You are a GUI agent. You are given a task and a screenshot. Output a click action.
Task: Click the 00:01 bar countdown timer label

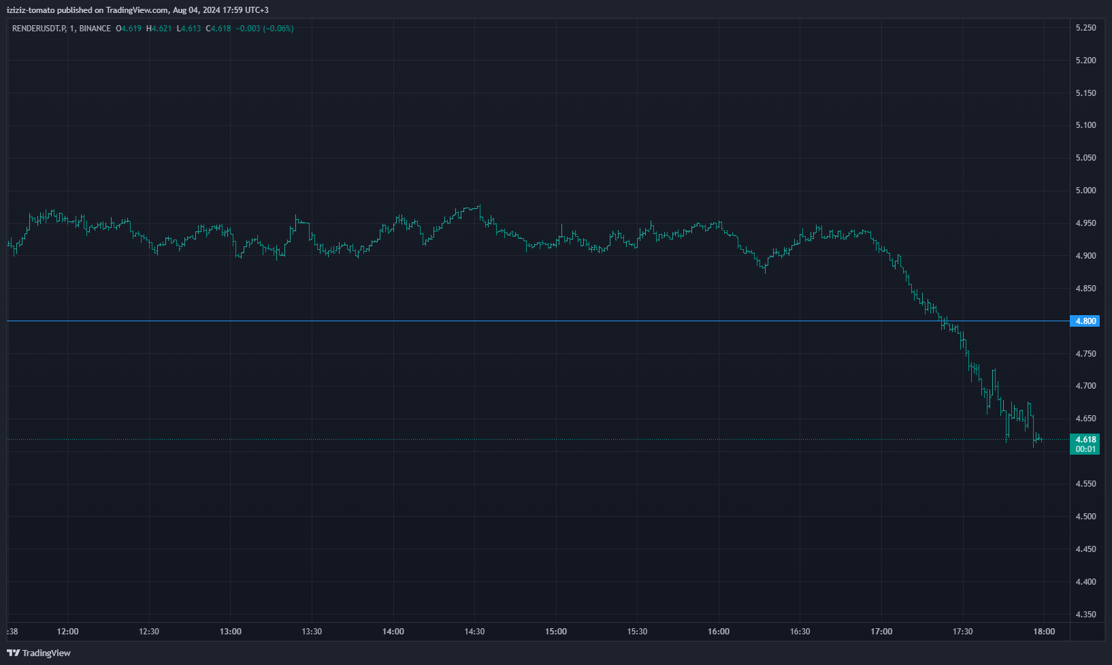(x=1085, y=449)
